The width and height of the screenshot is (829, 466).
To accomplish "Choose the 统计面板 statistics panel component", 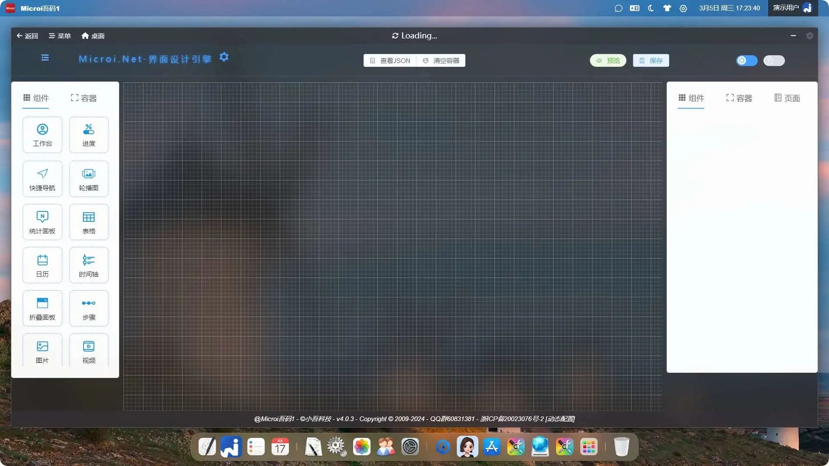I will coord(42,222).
